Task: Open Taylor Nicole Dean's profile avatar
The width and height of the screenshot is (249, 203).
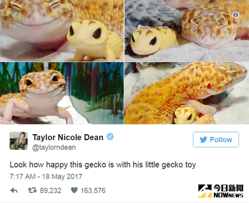Action: [19, 141]
